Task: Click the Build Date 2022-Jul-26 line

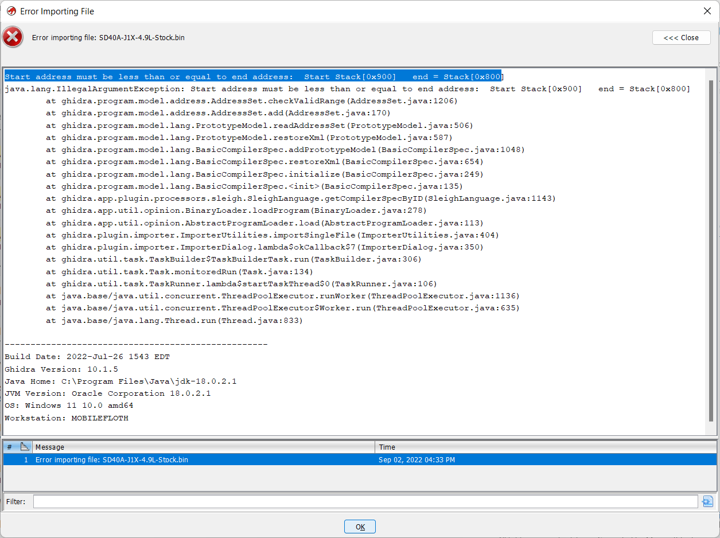Action: coord(87,357)
